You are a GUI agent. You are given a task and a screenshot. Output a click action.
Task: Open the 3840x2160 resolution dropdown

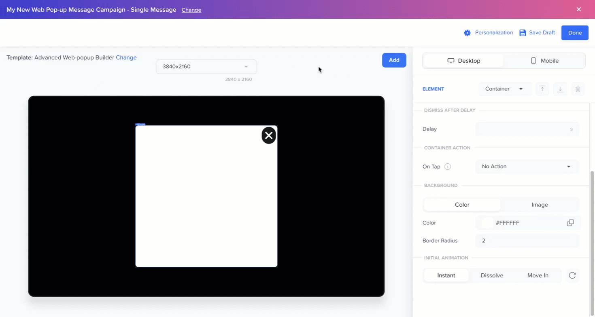pos(206,66)
